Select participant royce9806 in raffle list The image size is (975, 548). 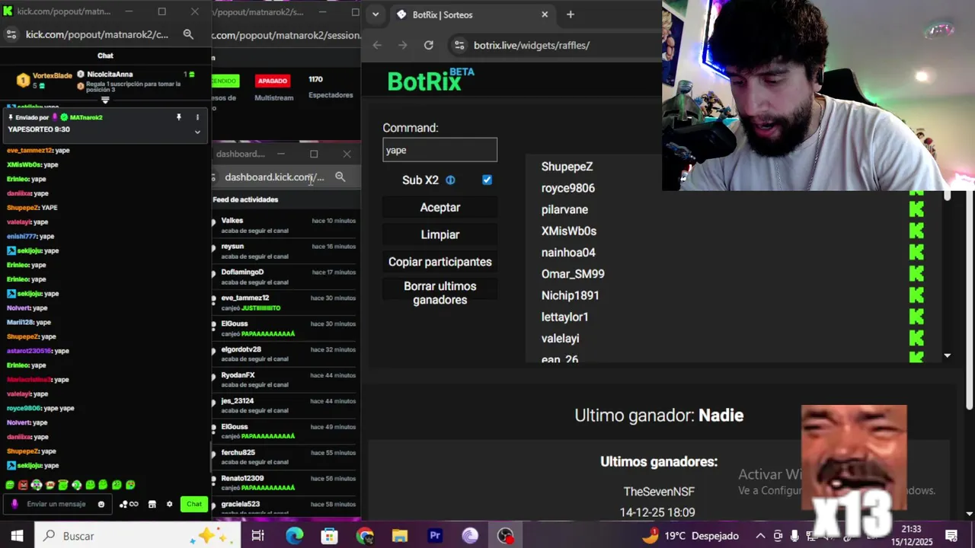point(567,188)
